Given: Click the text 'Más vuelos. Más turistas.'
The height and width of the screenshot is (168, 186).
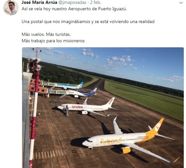Looking at the screenshot, I should (46, 34).
